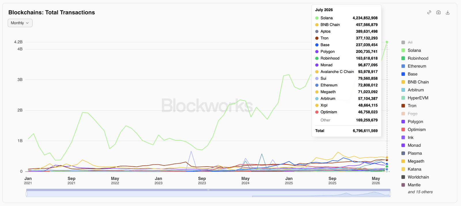Screen dimensions: 461x206
Task: Expand the 'and 15 others' legend link
Action: pyautogui.click(x=420, y=192)
